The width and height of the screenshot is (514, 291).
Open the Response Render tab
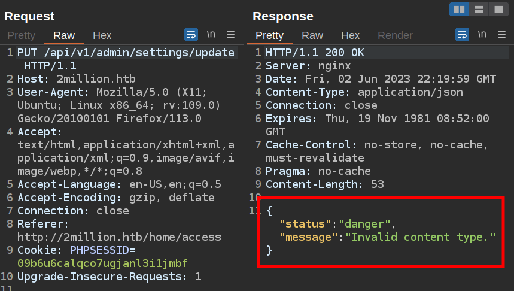tap(395, 35)
